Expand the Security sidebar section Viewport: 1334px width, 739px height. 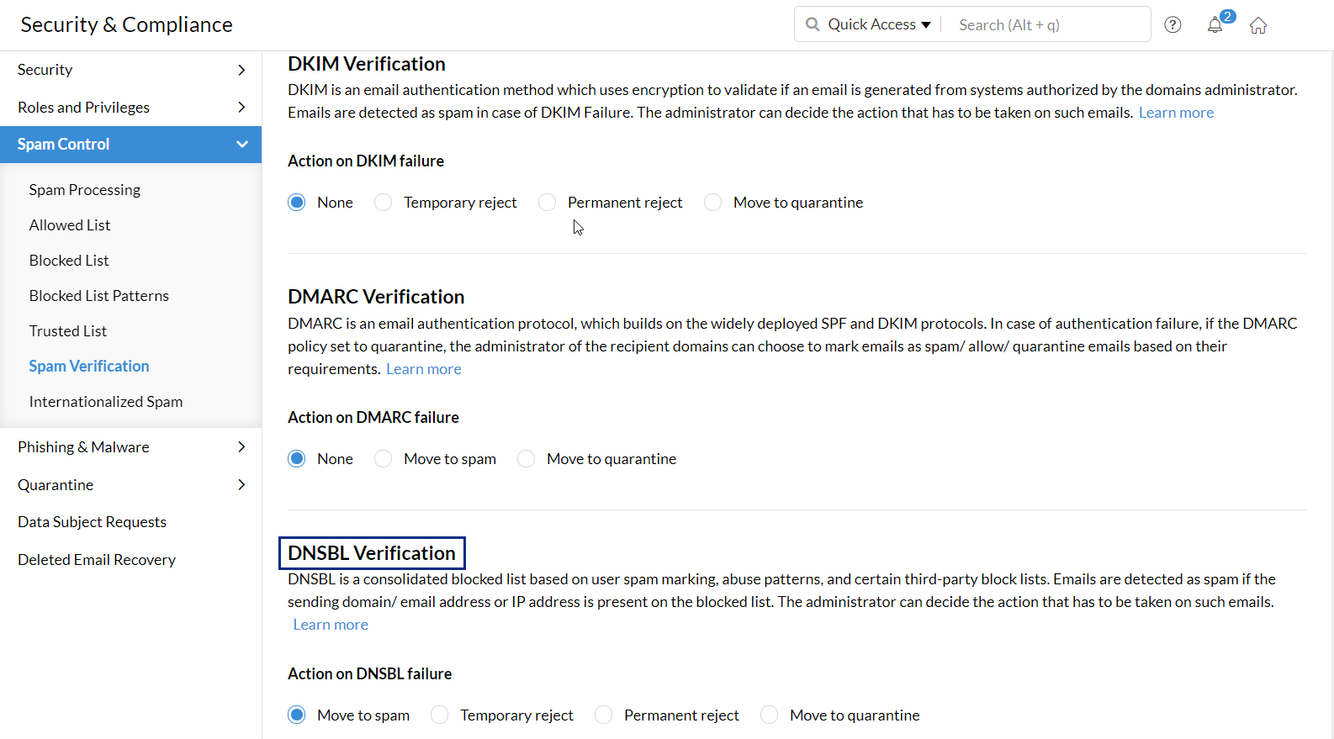tap(130, 70)
